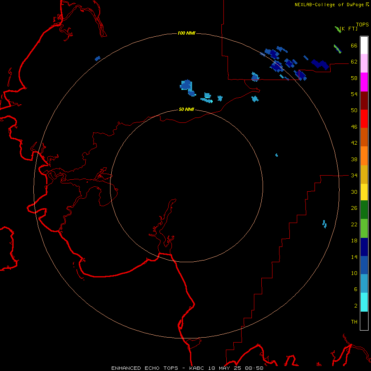Click the bright red 46-50 swatch
The image size is (371, 371).
[x=364, y=119]
